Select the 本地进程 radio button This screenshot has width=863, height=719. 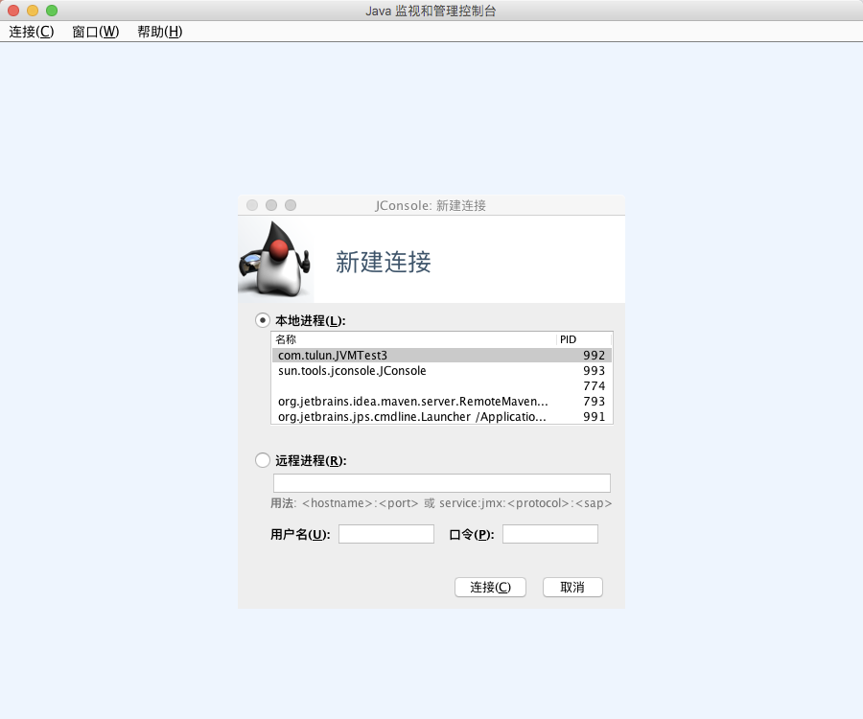click(263, 320)
